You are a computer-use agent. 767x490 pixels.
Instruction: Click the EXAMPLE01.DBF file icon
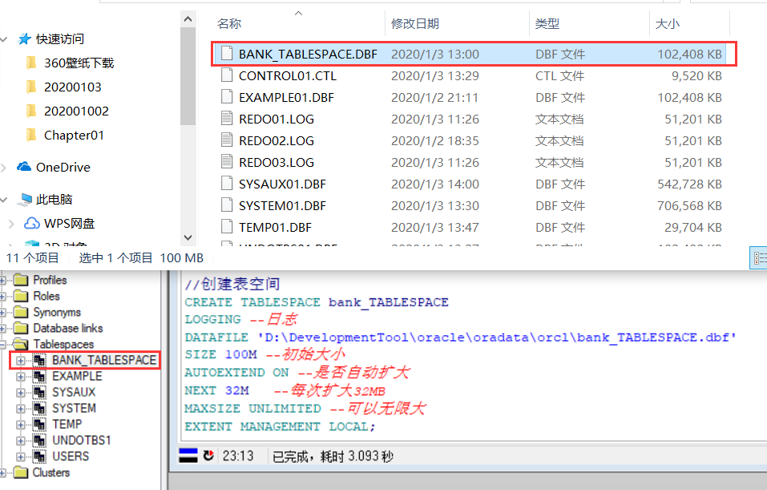227,96
